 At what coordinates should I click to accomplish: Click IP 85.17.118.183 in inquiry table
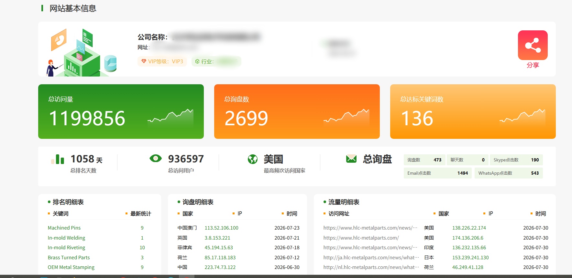coord(220,258)
